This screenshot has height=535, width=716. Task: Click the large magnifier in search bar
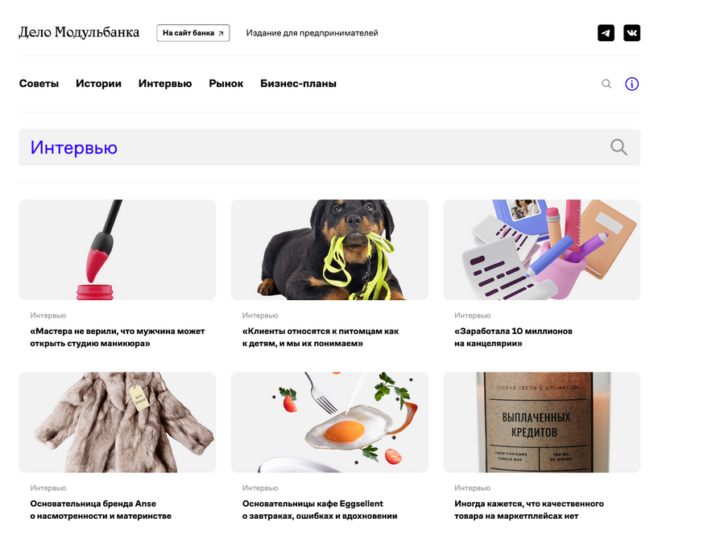619,147
